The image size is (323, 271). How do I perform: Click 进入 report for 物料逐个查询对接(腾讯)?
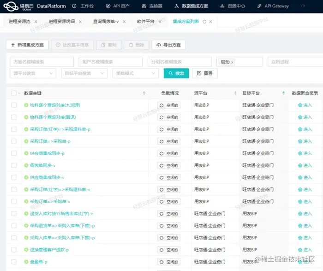[305, 117]
